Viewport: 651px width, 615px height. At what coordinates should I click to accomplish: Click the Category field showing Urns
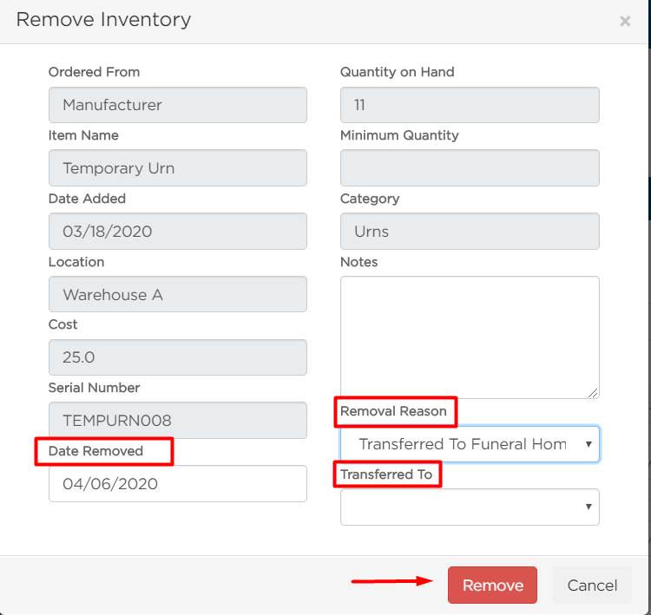pos(470,231)
